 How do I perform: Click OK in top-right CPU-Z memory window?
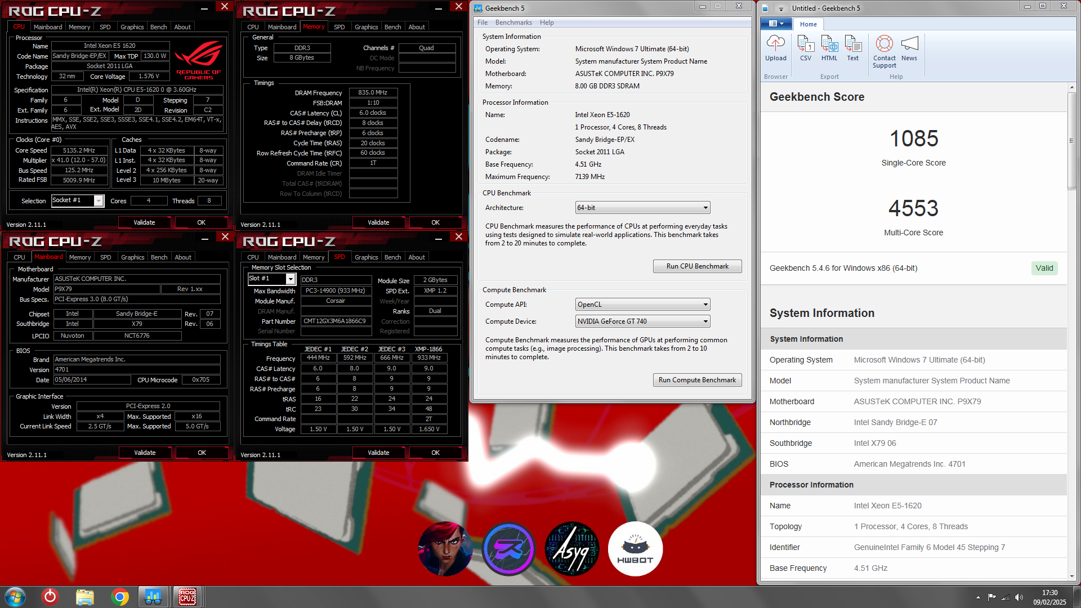[435, 222]
